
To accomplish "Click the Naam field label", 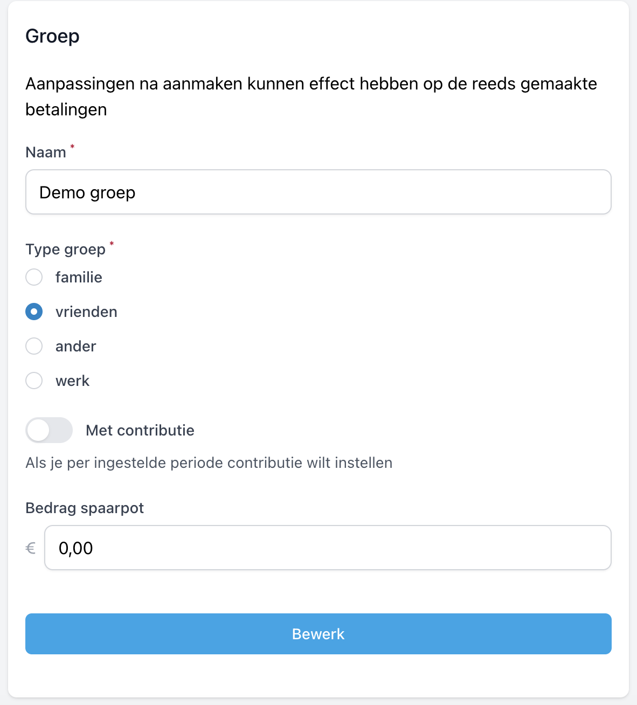I will tap(46, 153).
